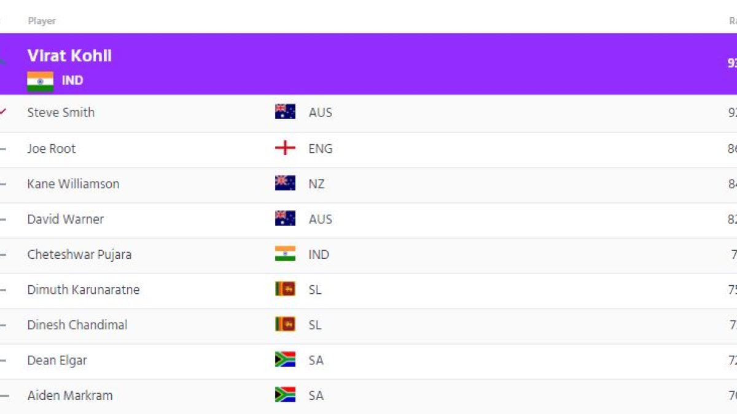Click South Africa flag in Aiden Markram row
This screenshot has width=737, height=414.
(x=285, y=395)
